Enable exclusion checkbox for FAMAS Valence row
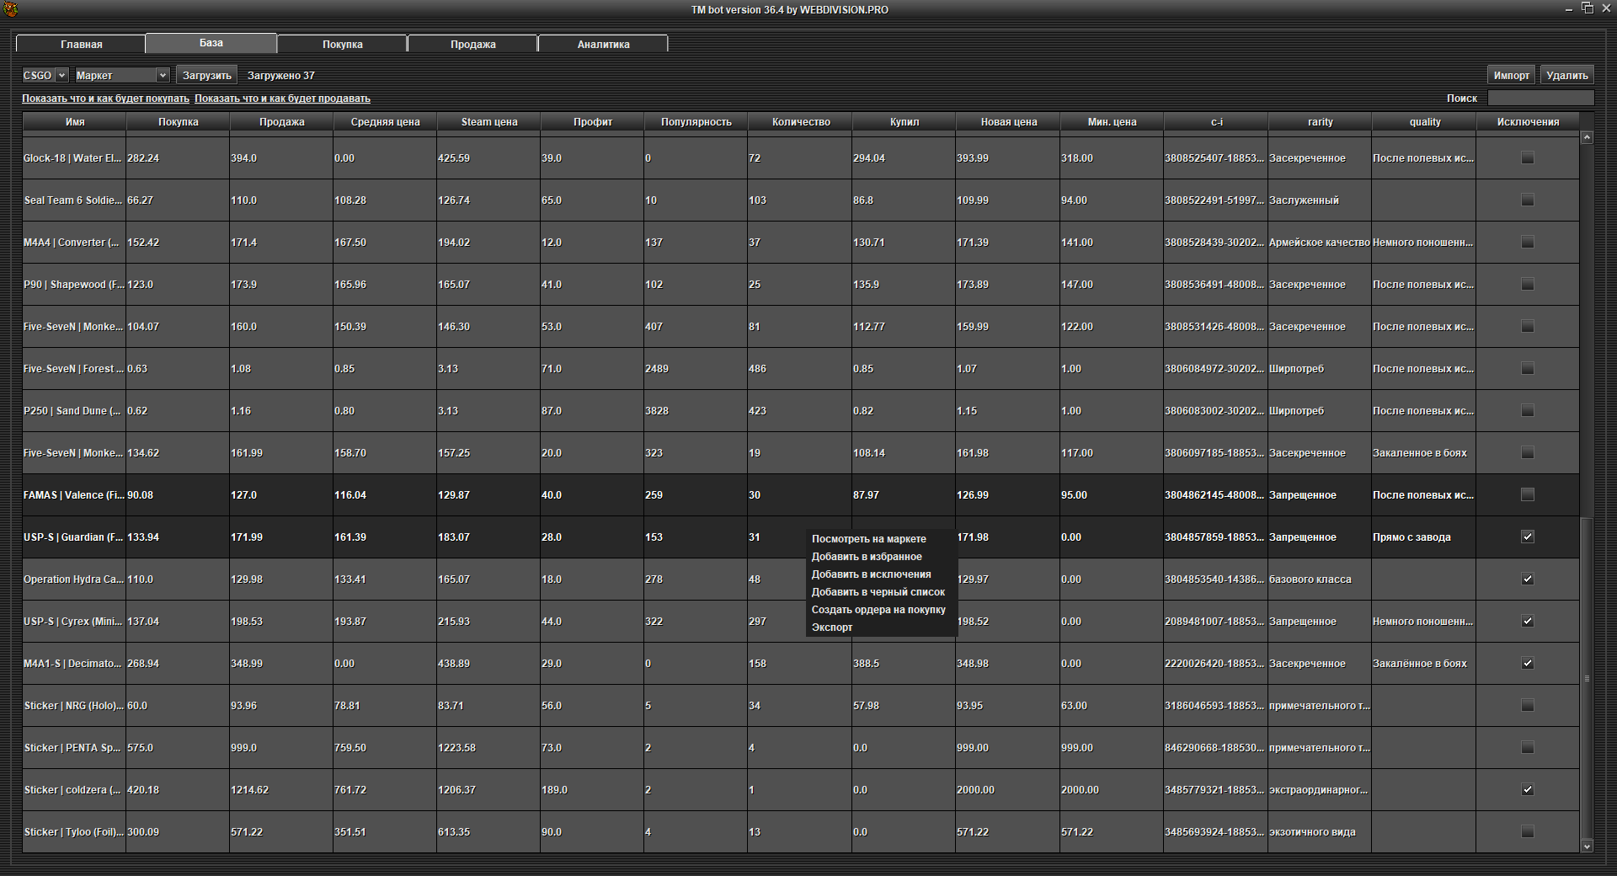The width and height of the screenshot is (1617, 876). [1527, 495]
